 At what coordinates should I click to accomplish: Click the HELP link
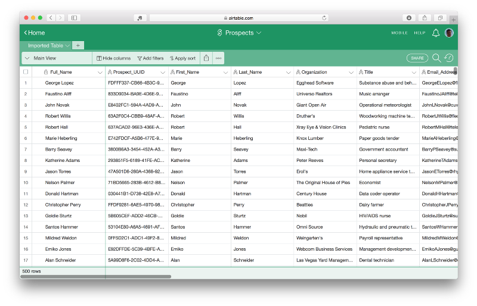[x=420, y=33]
